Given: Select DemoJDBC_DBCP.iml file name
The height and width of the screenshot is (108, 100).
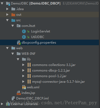Looking at the screenshot, I should 32,98.
